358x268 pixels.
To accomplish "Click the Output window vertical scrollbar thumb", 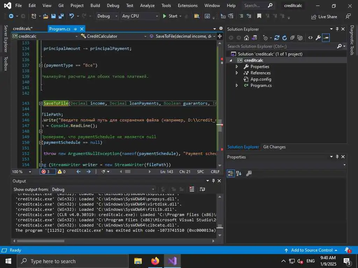I will [220, 226].
